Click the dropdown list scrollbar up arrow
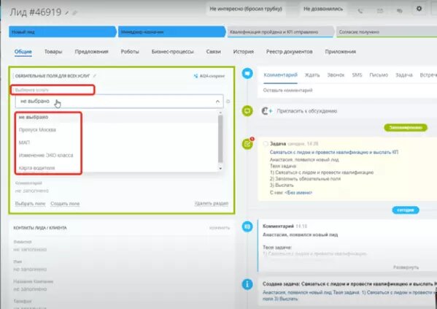Screen dimensions: 437x309 (220, 112)
